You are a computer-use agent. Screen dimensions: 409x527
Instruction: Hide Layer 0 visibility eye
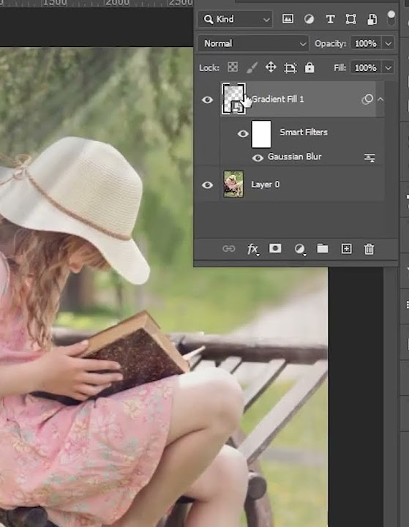pos(207,185)
